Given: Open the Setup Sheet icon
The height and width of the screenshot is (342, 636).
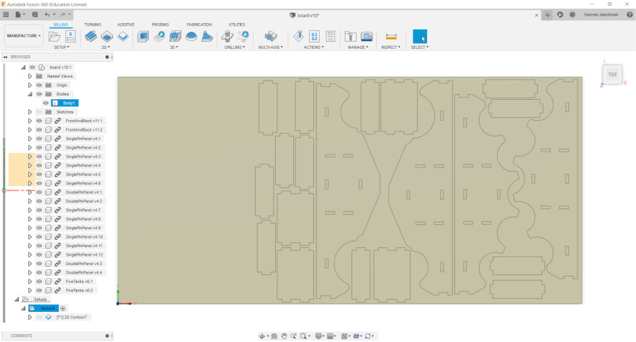Looking at the screenshot, I should [331, 37].
